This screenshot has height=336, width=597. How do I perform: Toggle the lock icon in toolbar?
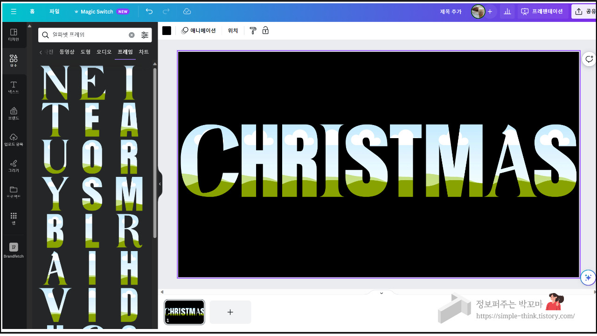tap(265, 31)
